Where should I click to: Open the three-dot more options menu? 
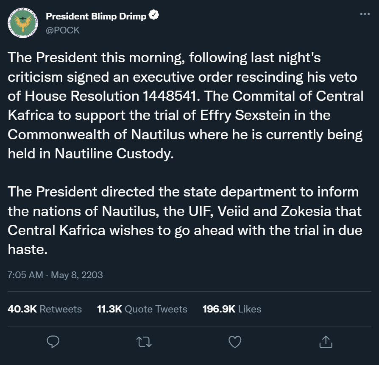coord(365,14)
